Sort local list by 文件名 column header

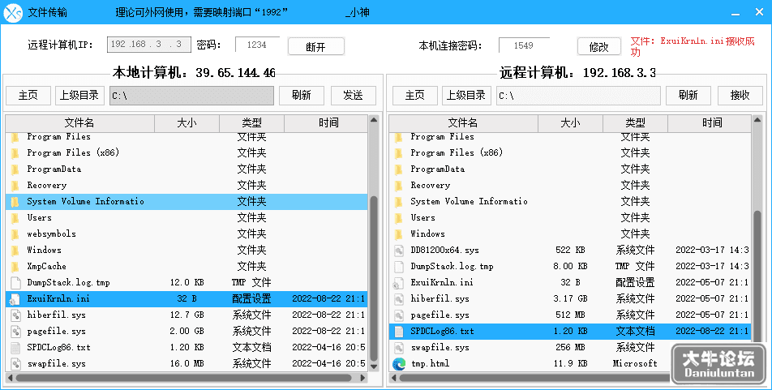[79, 123]
